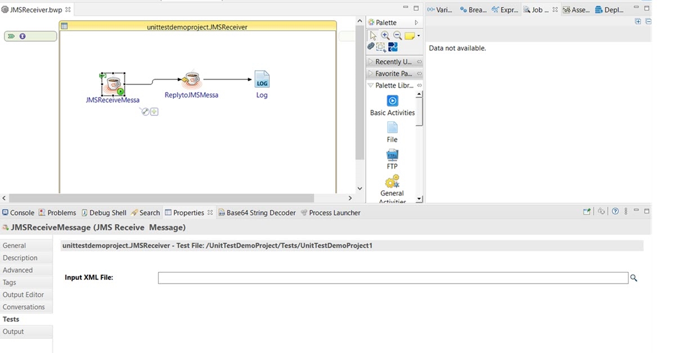Viewport: 696px width, 353px height.
Task: Click the unittestdemoproject.JMSReceiver process title
Action: (197, 26)
